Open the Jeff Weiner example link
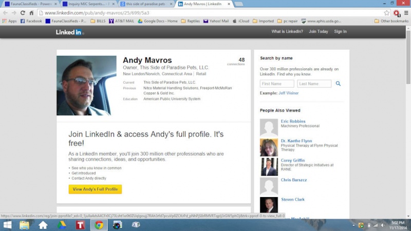Screen dimensions: 411x231 pos(288,93)
